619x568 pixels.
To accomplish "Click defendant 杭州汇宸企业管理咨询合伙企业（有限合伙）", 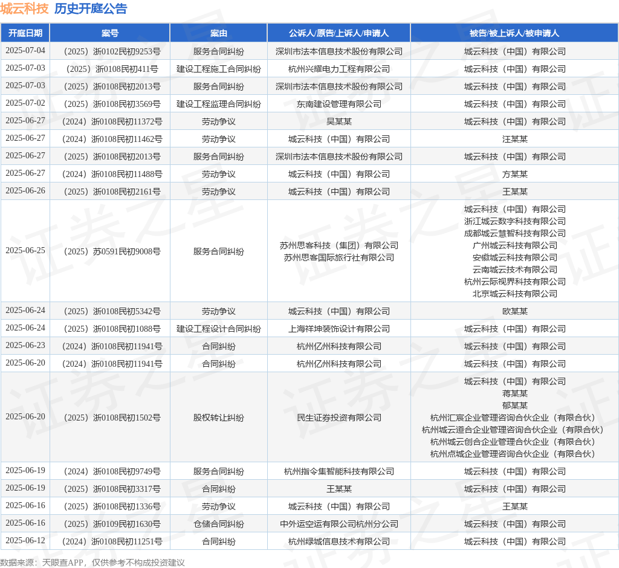I will (513, 418).
